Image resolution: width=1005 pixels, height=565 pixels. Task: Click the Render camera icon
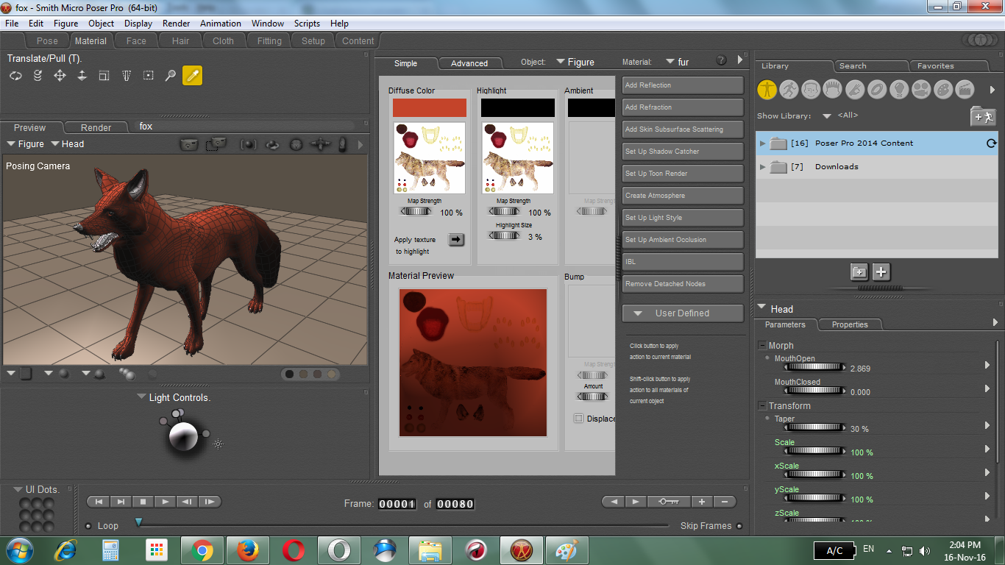click(x=189, y=144)
